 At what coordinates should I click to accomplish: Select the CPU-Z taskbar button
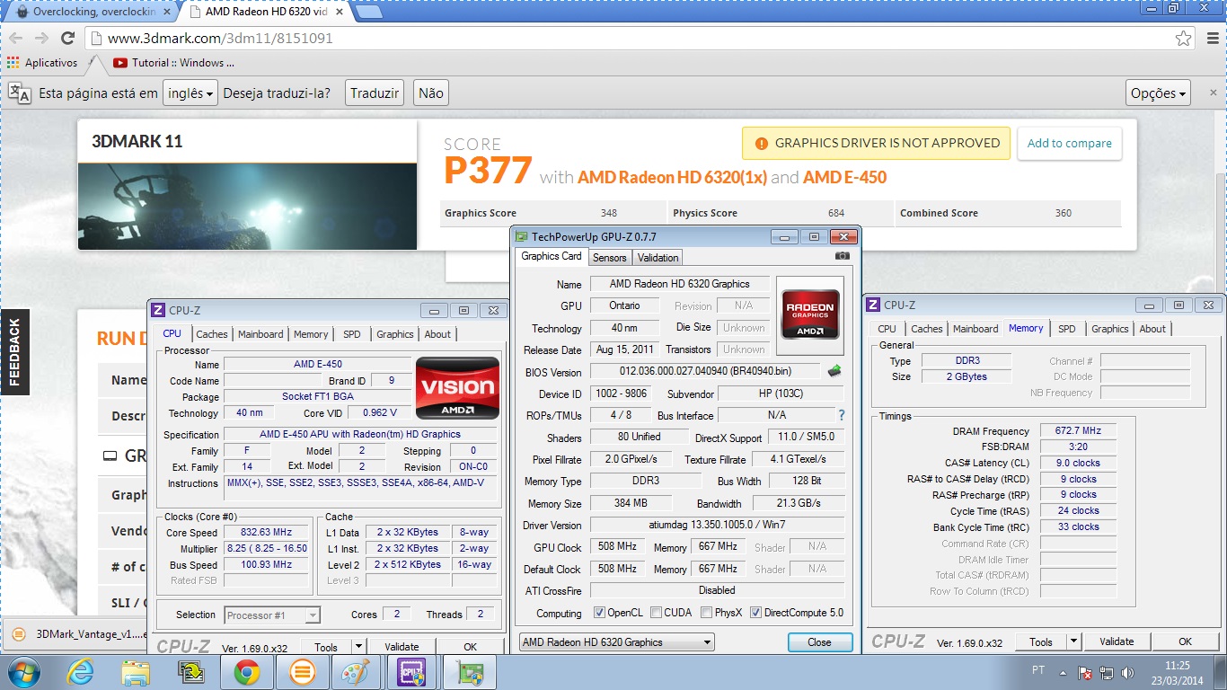click(412, 672)
